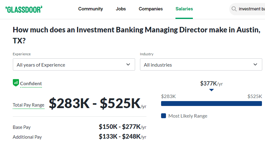Click the '$283K' low-end chart label
265x142 pixels.
tap(168, 96)
